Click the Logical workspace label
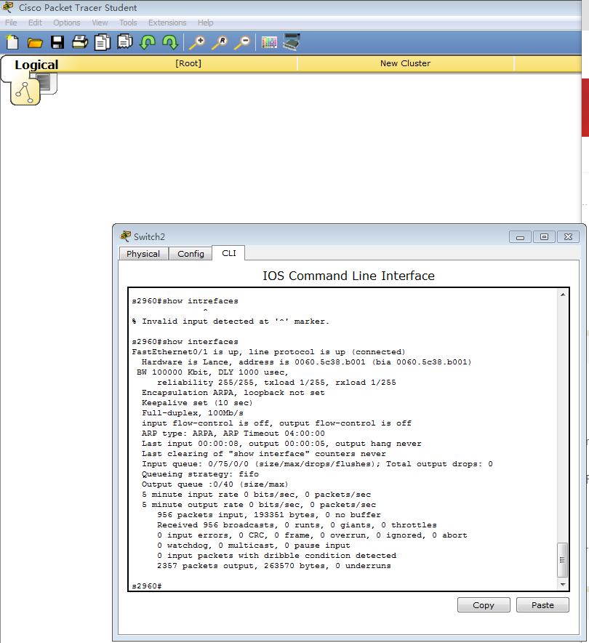 click(36, 65)
